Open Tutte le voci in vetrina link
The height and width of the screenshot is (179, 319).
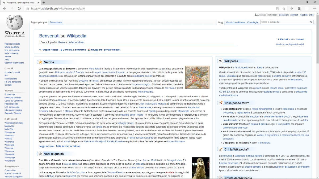(68, 146)
